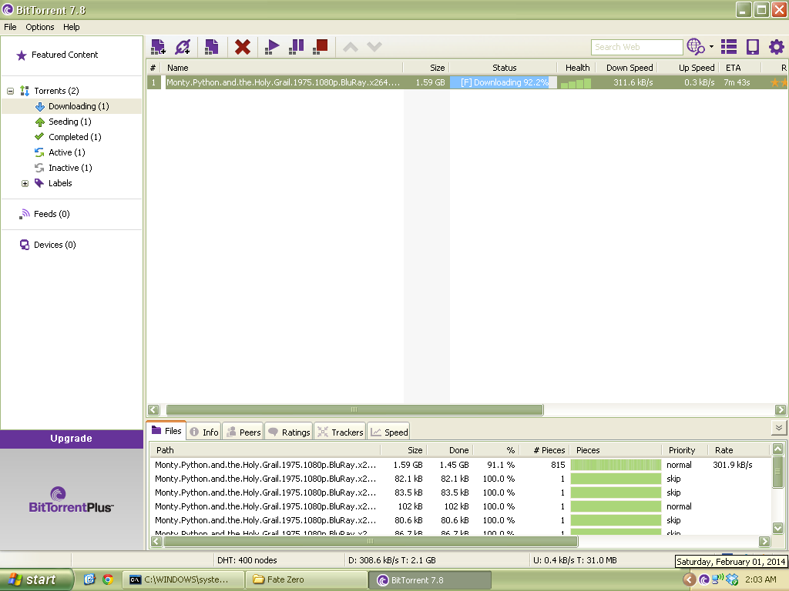This screenshot has width=789, height=591.
Task: Sort torrent list by Status column
Action: click(504, 68)
